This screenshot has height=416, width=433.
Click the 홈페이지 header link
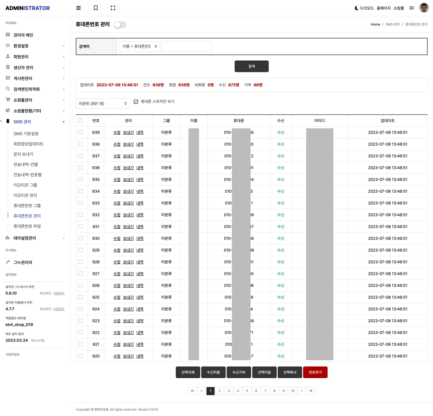384,8
